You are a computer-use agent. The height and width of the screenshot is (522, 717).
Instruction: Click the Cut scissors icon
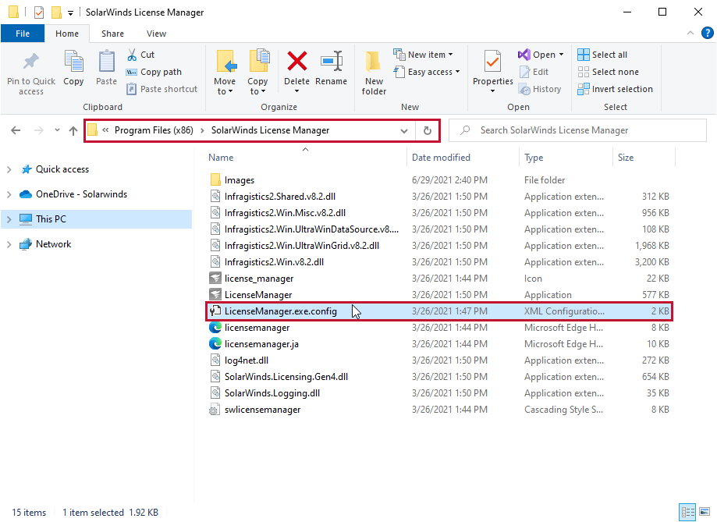point(132,55)
